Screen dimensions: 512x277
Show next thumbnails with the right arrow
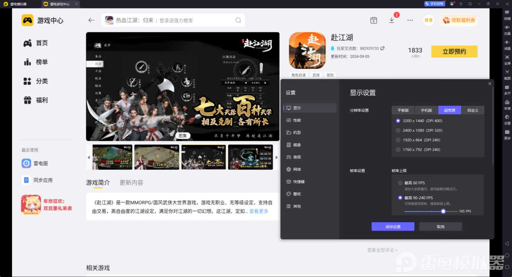(277, 157)
